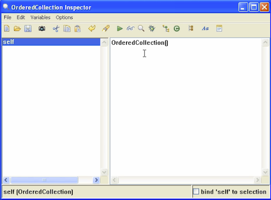Click the magnifying glass Inspect icon

point(141,29)
